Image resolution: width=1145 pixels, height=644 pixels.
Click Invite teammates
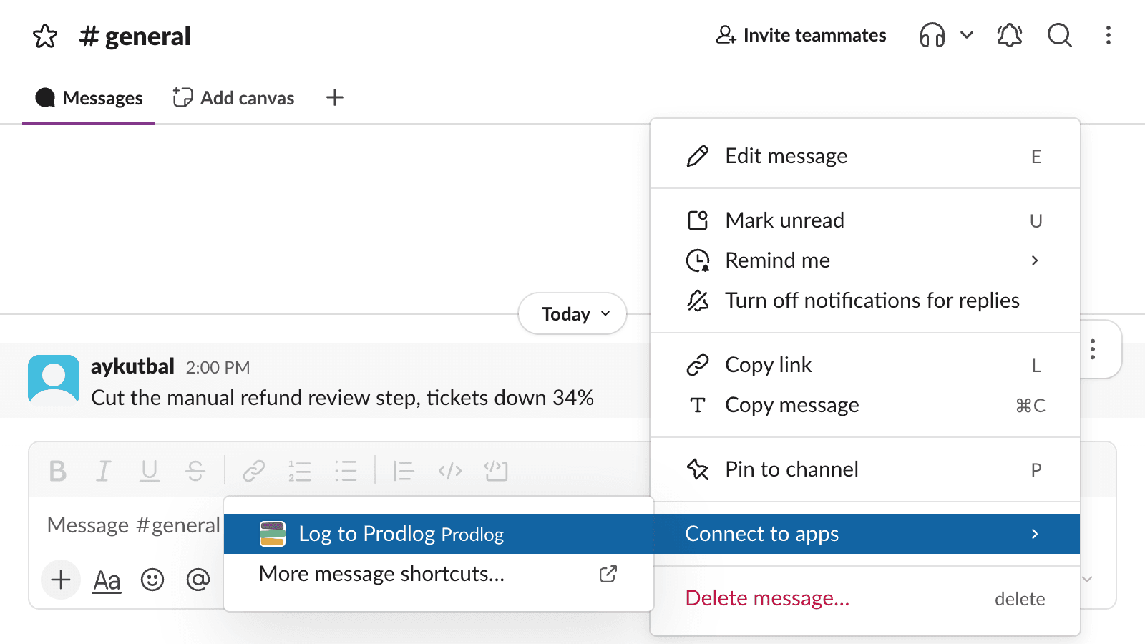point(801,35)
